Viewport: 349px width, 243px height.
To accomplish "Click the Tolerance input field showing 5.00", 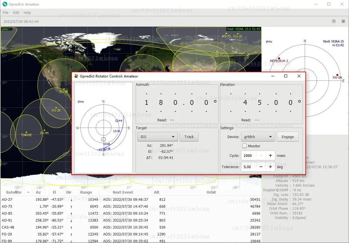I will tap(249, 167).
